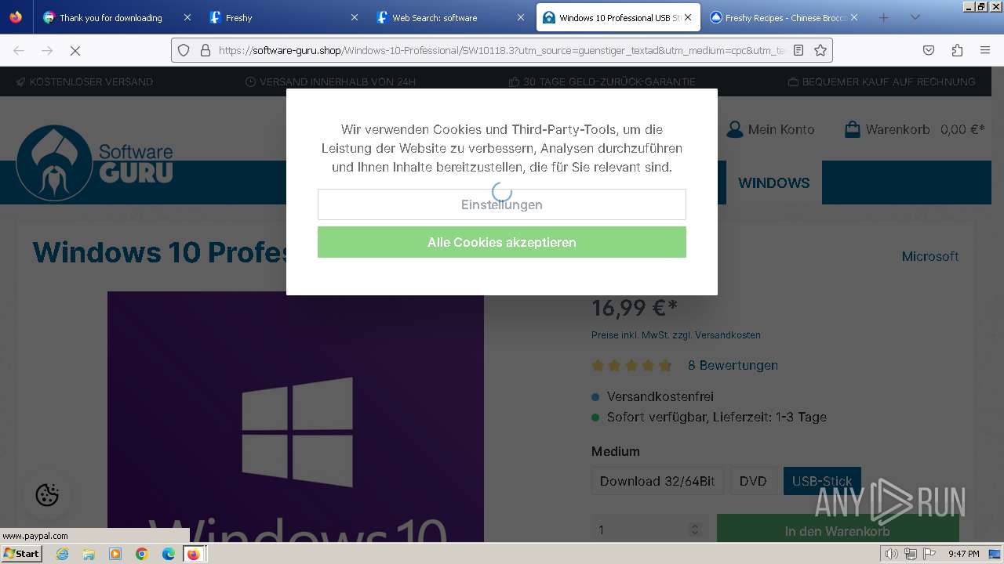Click the 9:47 PM clock

tap(963, 554)
